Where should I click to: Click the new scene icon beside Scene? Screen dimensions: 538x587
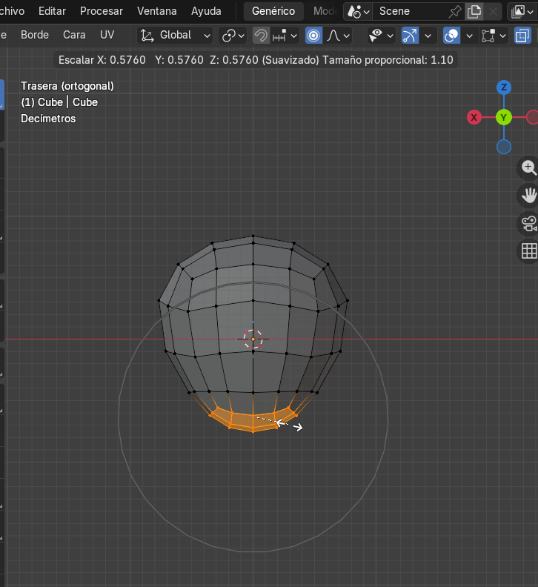(474, 11)
